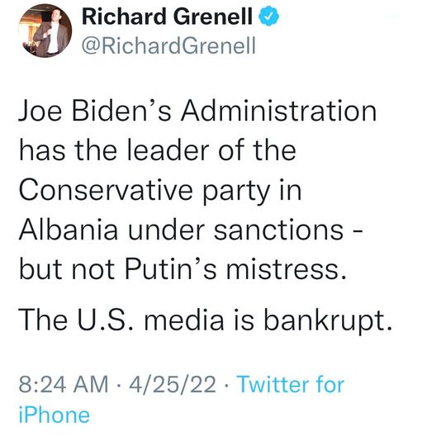Open the faint three-dot more menu
The height and width of the screenshot is (446, 422).
click(x=394, y=17)
